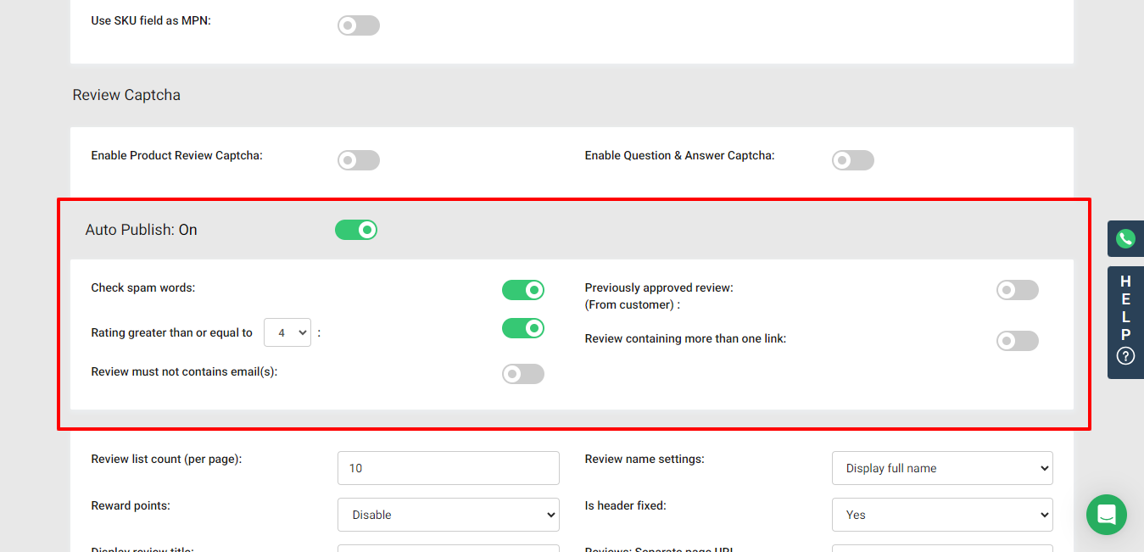The height and width of the screenshot is (552, 1144).
Task: Enable Previously approved review toggle
Action: coord(1018,290)
